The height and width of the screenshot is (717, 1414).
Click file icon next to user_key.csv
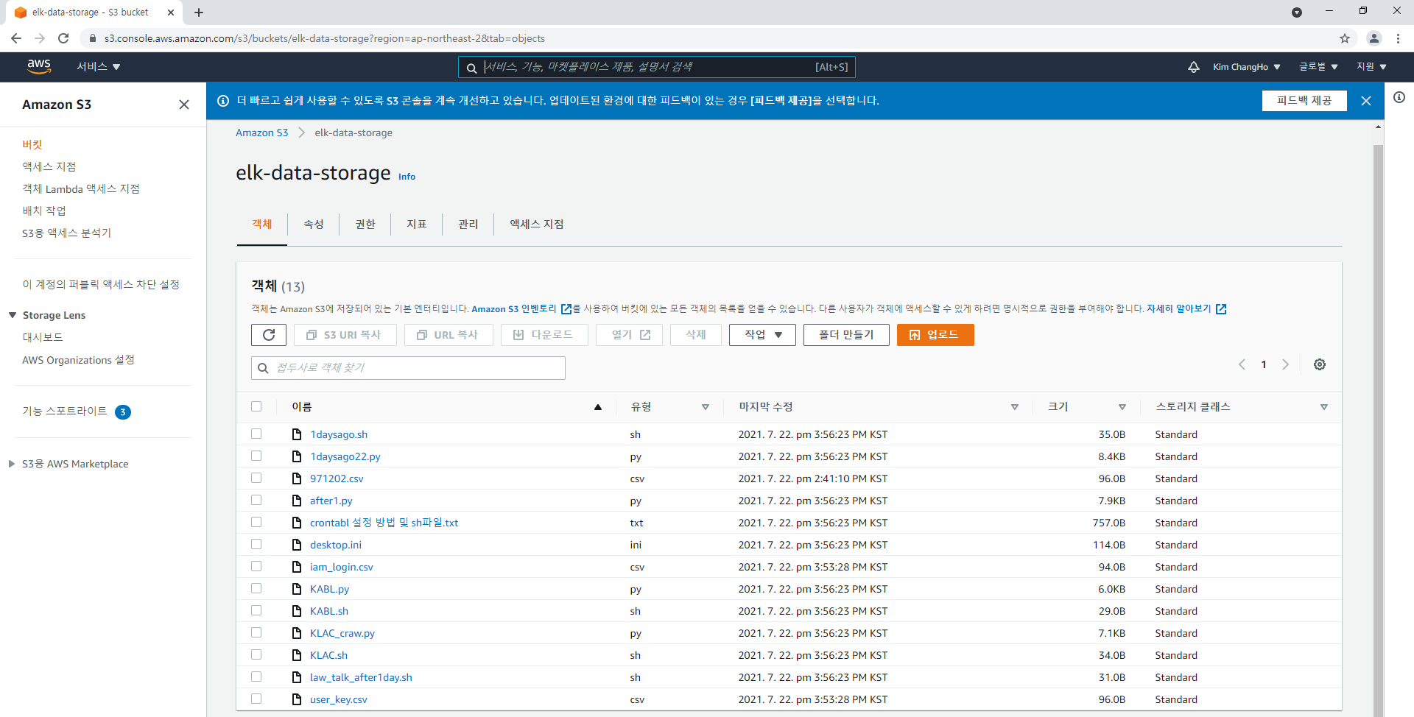tap(297, 699)
